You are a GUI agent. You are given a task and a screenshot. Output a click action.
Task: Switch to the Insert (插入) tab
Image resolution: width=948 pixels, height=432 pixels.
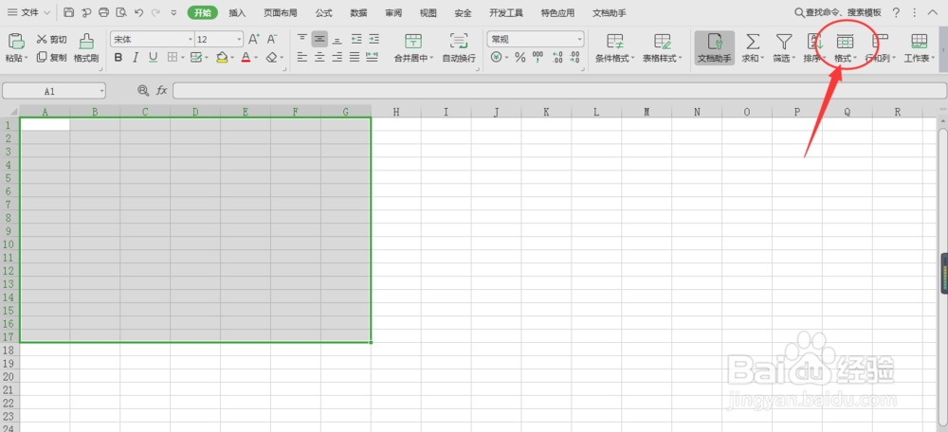point(238,12)
